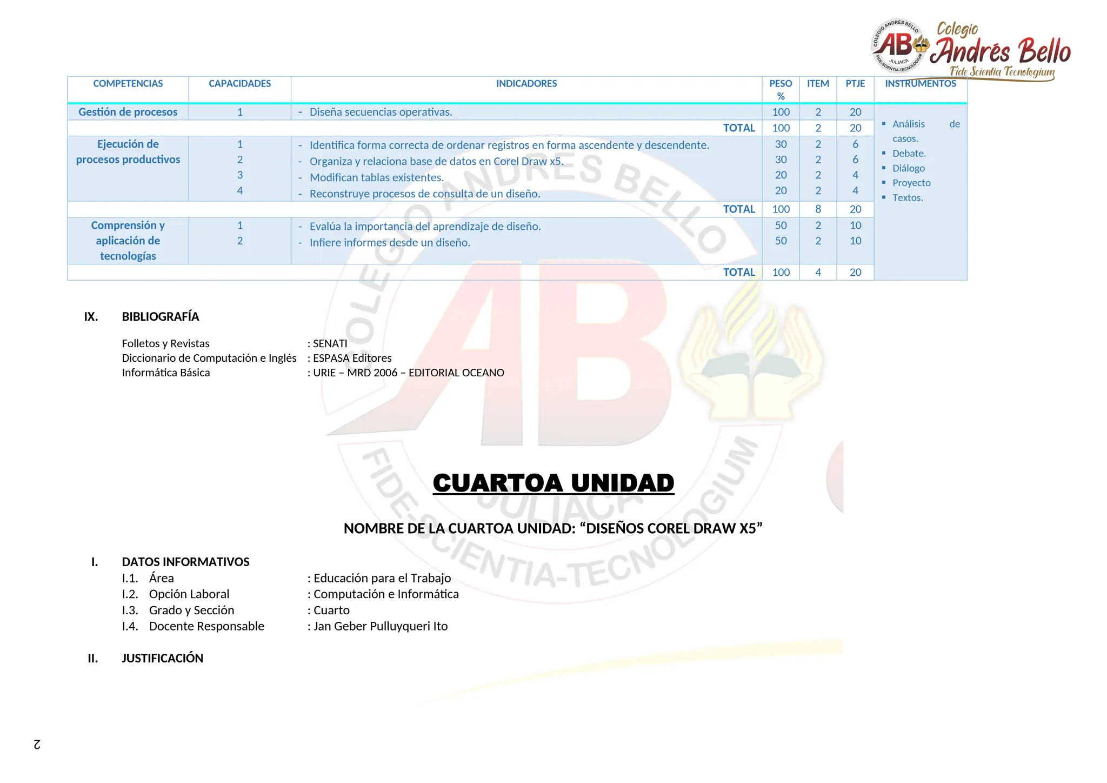
Task: Click the BIBLIOGRAFÍA section heading
Action: [x=161, y=317]
